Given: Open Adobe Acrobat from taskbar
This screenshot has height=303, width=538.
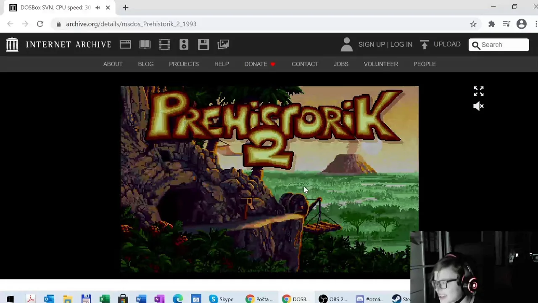Looking at the screenshot, I should pos(31,299).
